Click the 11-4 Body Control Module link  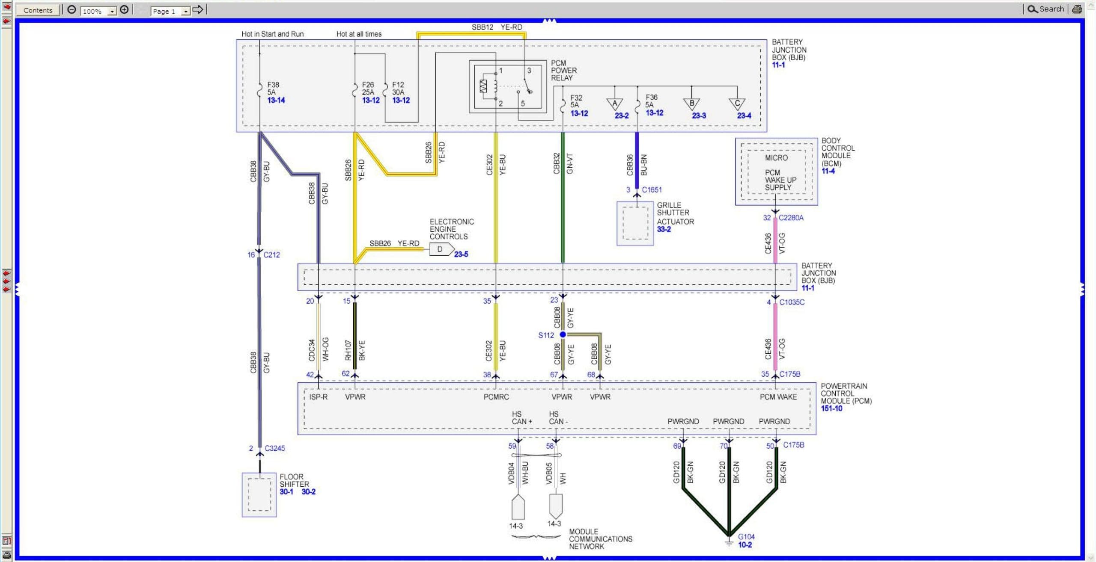click(828, 171)
